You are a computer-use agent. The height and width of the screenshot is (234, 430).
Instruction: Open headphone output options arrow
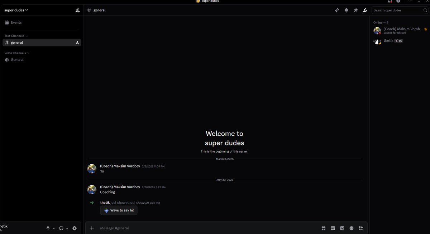[67, 228]
